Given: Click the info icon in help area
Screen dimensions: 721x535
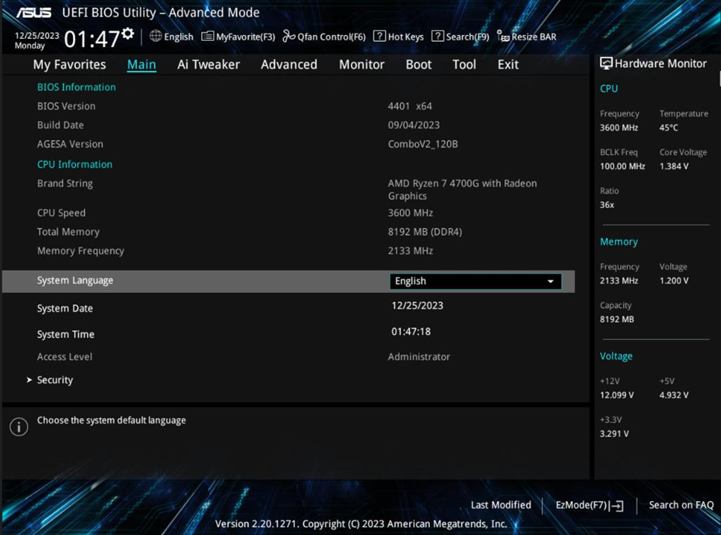Looking at the screenshot, I should (x=19, y=427).
